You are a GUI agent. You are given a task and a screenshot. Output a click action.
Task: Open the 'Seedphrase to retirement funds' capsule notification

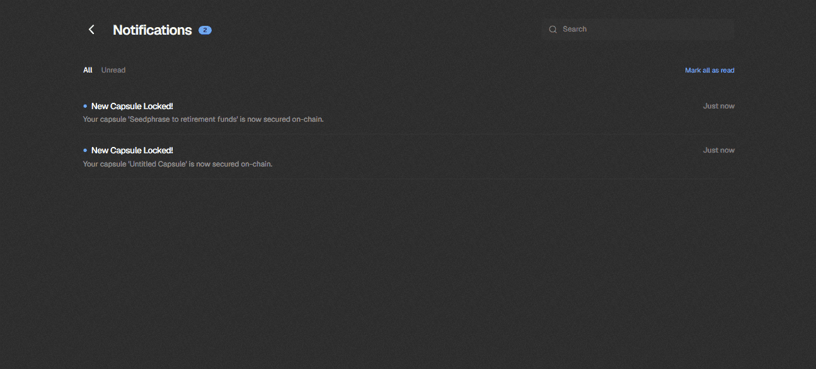click(409, 112)
